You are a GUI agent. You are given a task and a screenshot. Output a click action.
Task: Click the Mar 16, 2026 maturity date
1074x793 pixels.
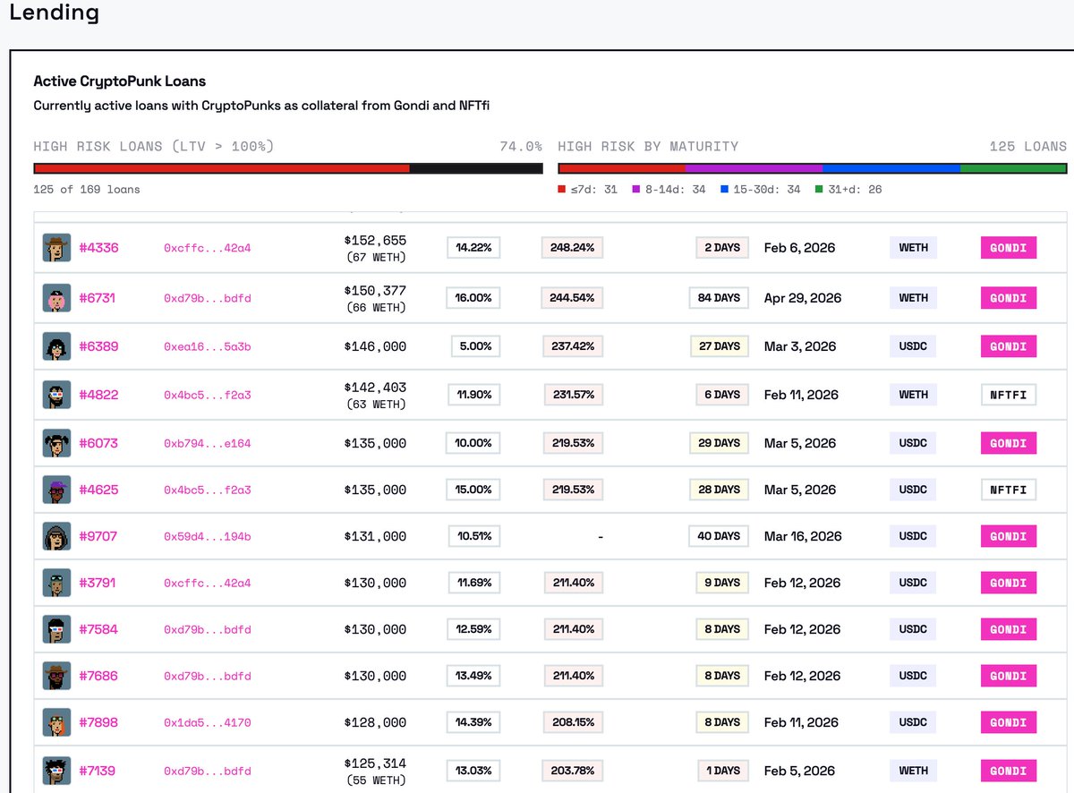click(x=803, y=536)
